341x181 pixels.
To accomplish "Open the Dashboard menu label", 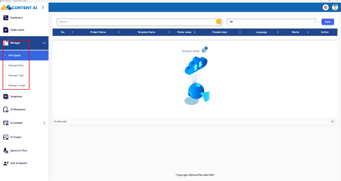I will pos(16,18).
